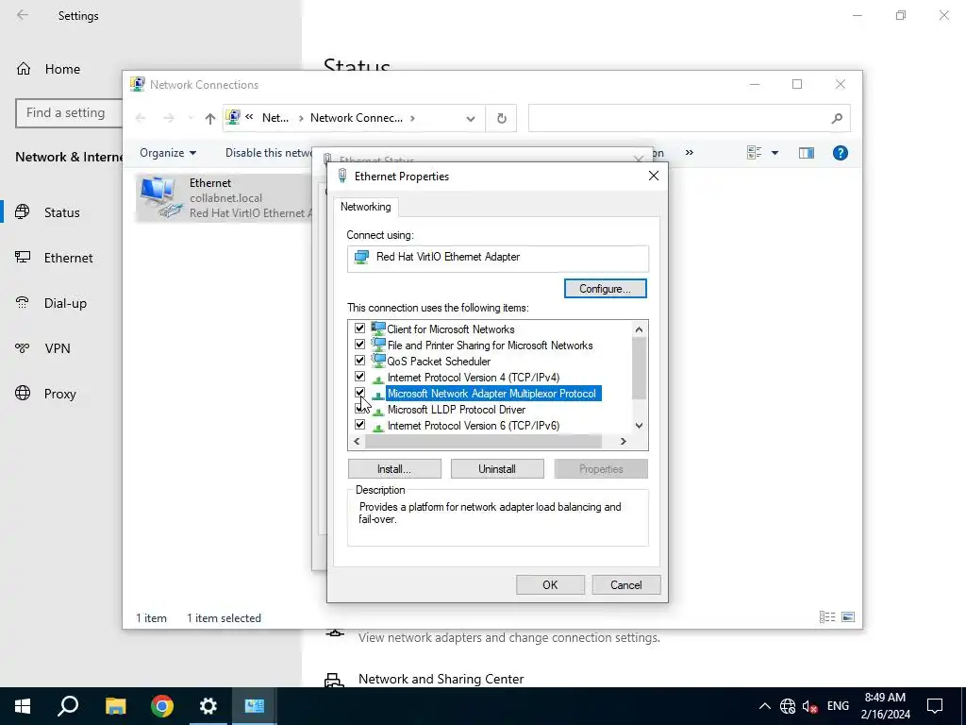The image size is (966, 725).
Task: Go back in Settings window
Action: (23, 15)
